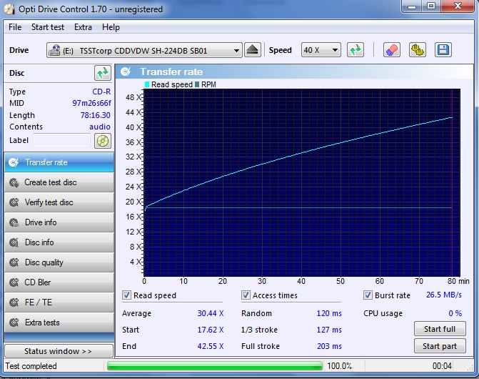Click the CD Bler sidebar icon

[x=14, y=282]
